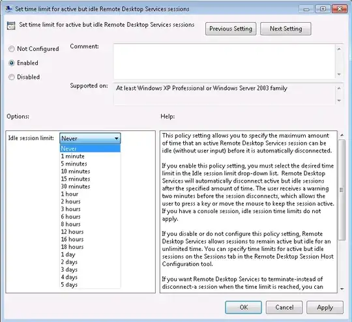Image resolution: width=352 pixels, height=322 pixels.
Task: Click the Help pane scroll up arrow
Action: click(x=342, y=135)
